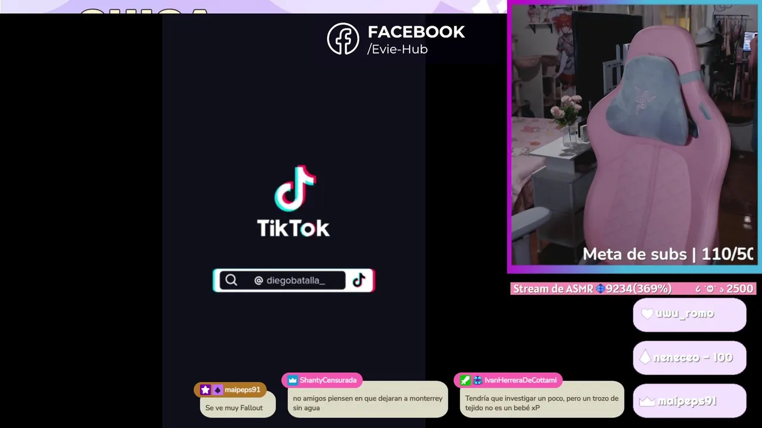Click the Facebook logo icon
The image size is (762, 428).
coord(343,39)
